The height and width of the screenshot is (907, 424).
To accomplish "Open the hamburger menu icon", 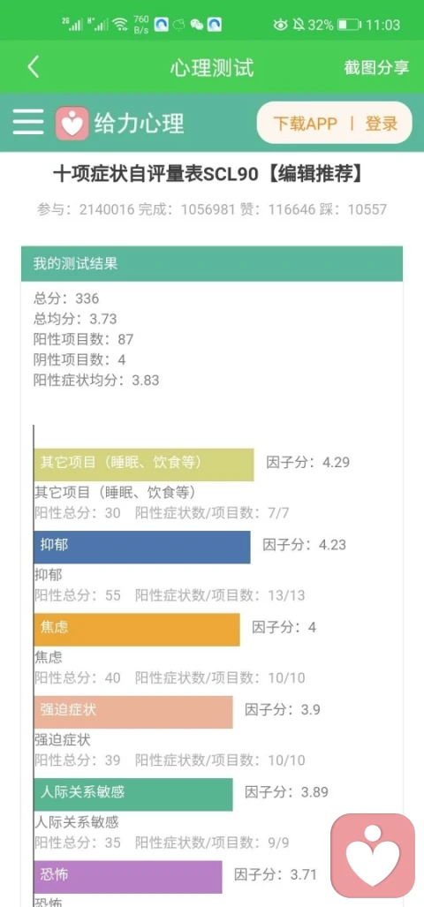I will [28, 122].
